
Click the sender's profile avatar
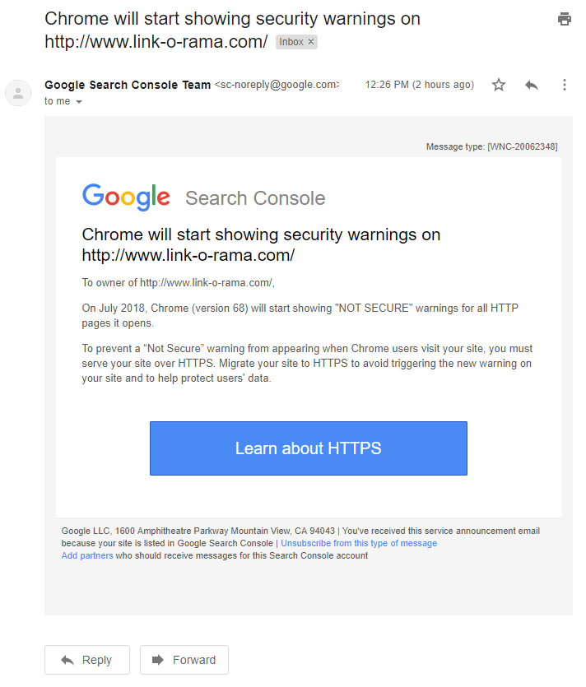pos(18,93)
